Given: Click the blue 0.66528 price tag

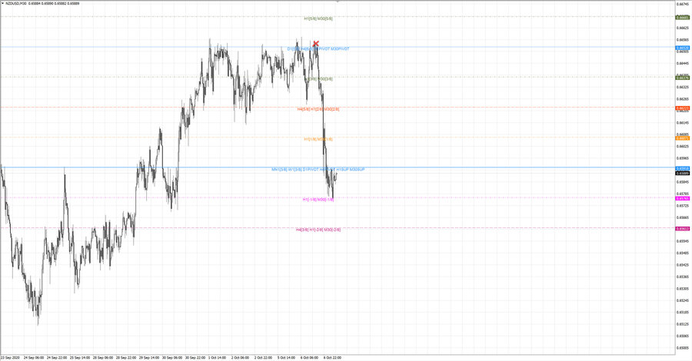Looking at the screenshot, I should pos(683,48).
